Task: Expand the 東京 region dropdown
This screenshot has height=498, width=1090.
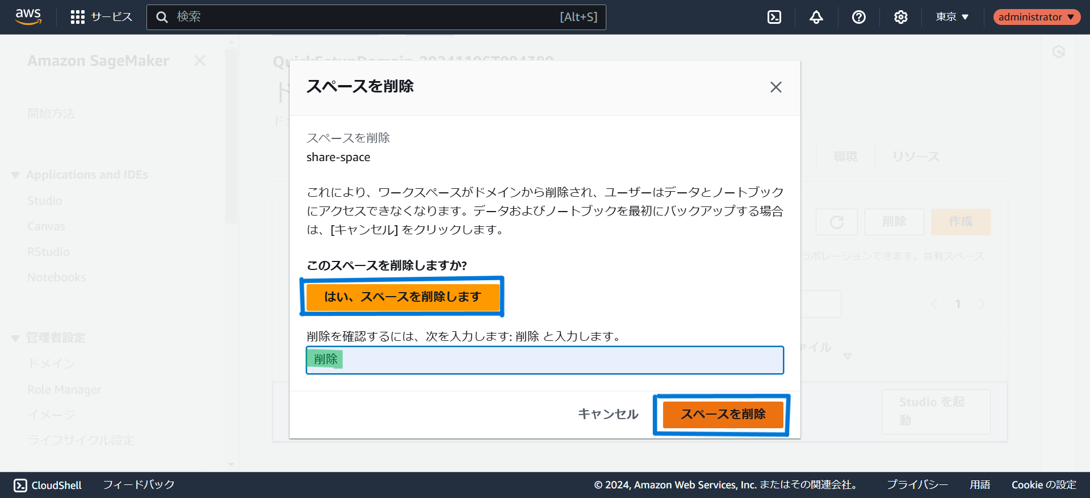Action: point(952,17)
